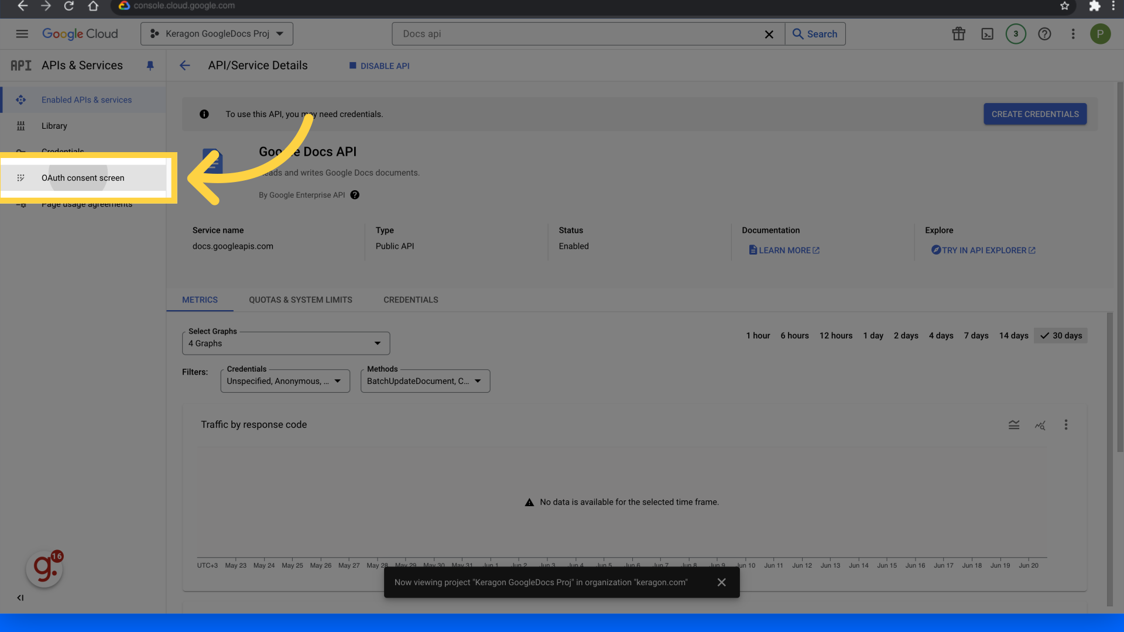The width and height of the screenshot is (1124, 632).
Task: Open the free trial gift icon
Action: tap(958, 34)
